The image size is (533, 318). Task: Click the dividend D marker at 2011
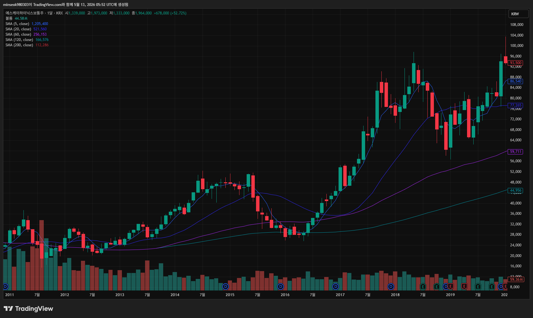[5, 286]
